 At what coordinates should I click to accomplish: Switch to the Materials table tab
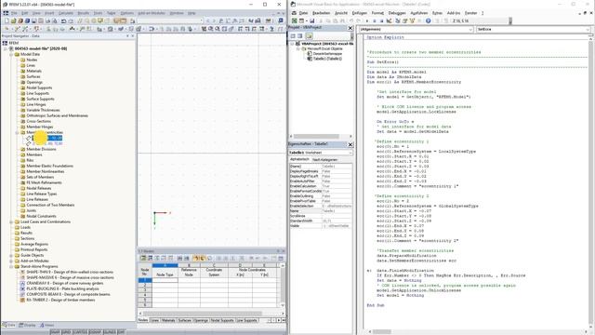(168, 320)
